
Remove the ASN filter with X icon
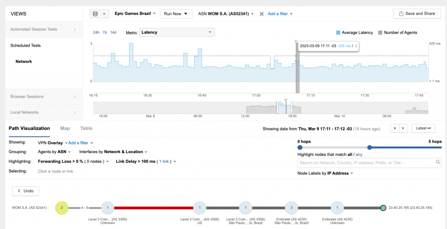click(x=261, y=14)
